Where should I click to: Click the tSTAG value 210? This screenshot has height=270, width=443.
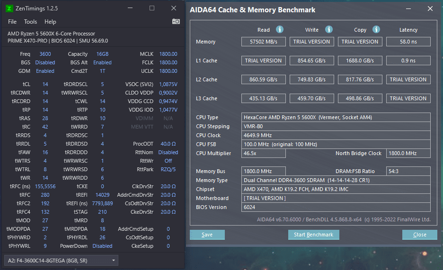tap(102, 212)
